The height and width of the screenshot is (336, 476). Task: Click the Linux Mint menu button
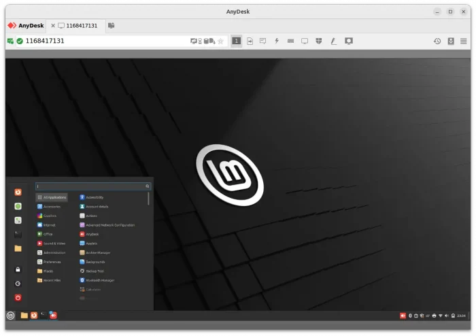(11, 316)
